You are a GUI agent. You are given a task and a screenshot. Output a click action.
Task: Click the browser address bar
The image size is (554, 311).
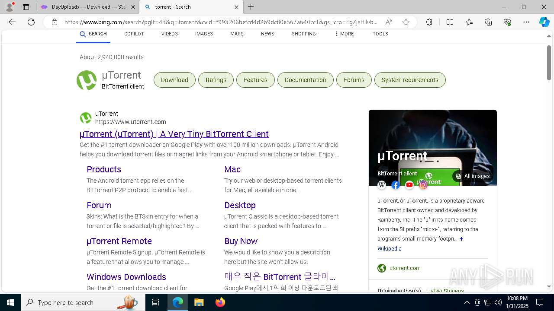221,22
